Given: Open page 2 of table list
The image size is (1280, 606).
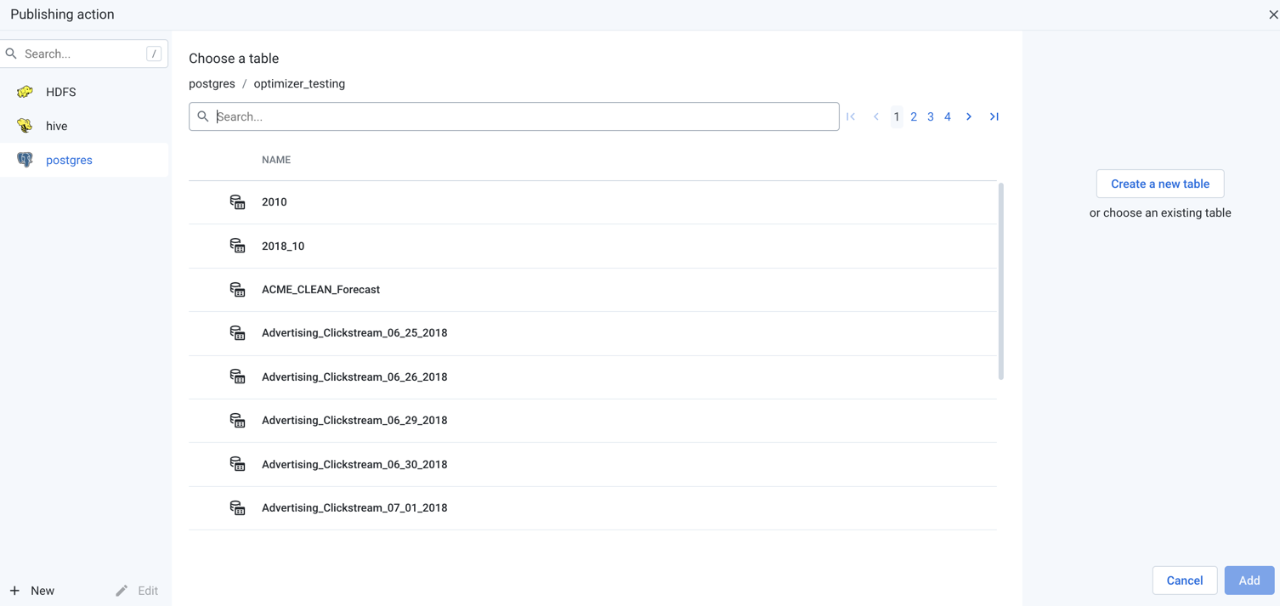Looking at the screenshot, I should point(914,116).
